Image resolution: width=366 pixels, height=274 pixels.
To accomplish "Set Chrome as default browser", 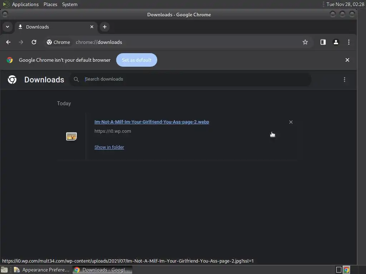I will 137,60.
